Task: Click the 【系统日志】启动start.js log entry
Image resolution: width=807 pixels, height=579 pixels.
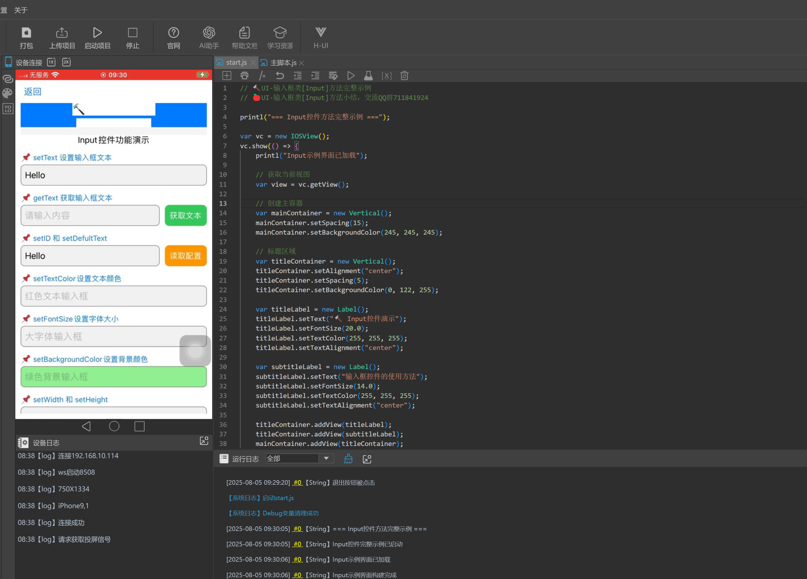Action: (260, 498)
